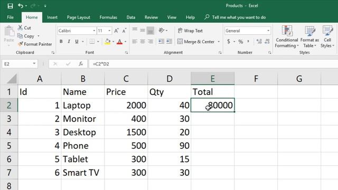Click the Undo arrow icon
This screenshot has height=190, width=338.
[21, 6]
